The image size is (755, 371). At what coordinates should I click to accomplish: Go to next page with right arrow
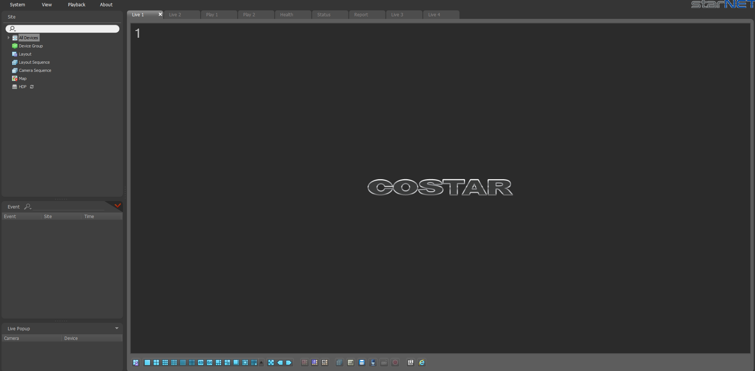point(289,362)
